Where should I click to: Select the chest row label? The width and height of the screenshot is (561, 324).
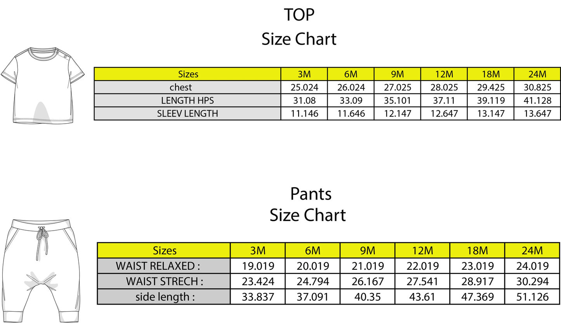tap(181, 87)
